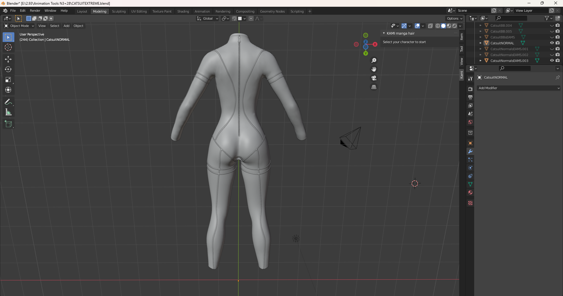Open the World properties globe icon
Image resolution: width=563 pixels, height=296 pixels.
click(470, 122)
